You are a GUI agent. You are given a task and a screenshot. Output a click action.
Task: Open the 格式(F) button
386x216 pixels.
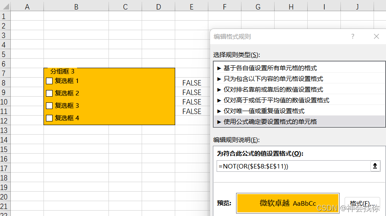click(x=362, y=203)
